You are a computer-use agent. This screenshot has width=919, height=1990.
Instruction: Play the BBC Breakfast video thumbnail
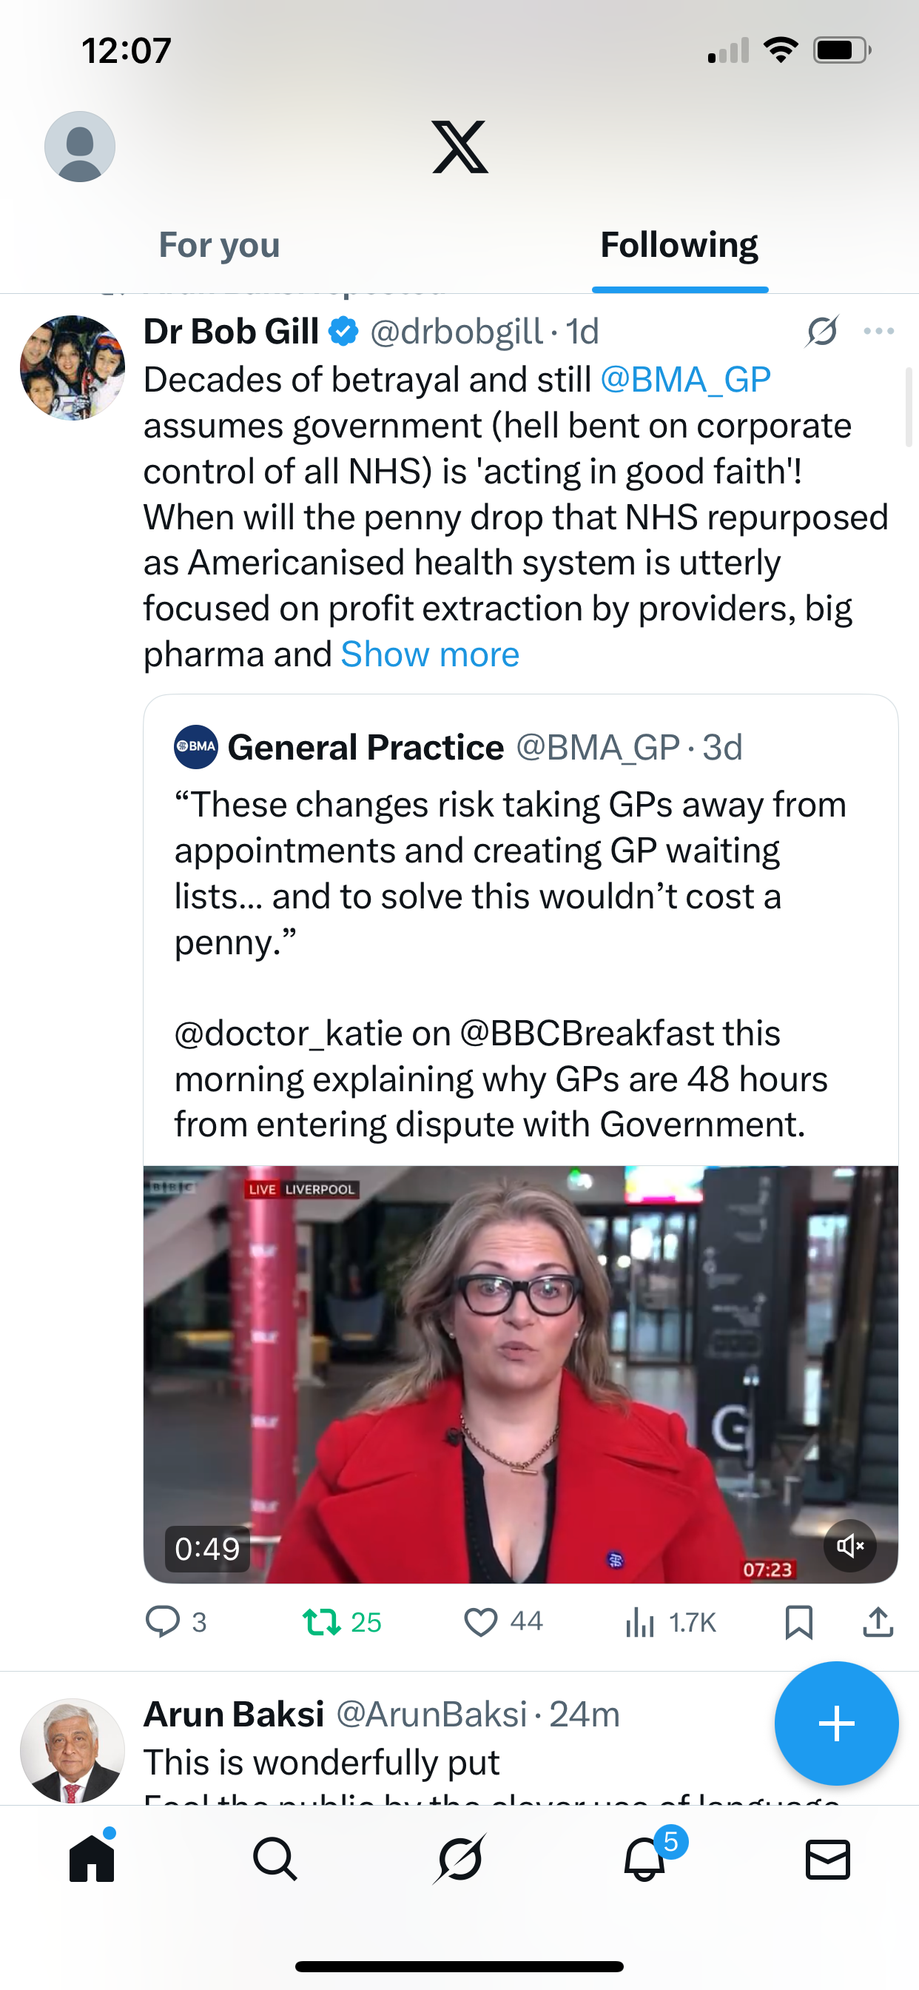click(x=520, y=1373)
